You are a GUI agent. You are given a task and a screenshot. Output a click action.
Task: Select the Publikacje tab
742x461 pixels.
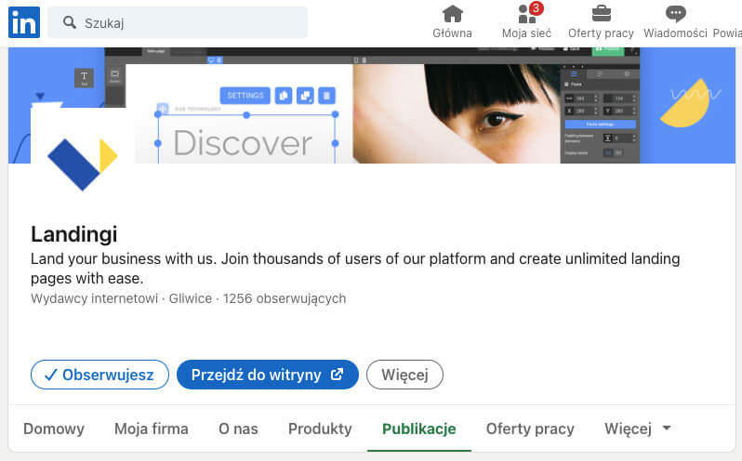point(418,428)
